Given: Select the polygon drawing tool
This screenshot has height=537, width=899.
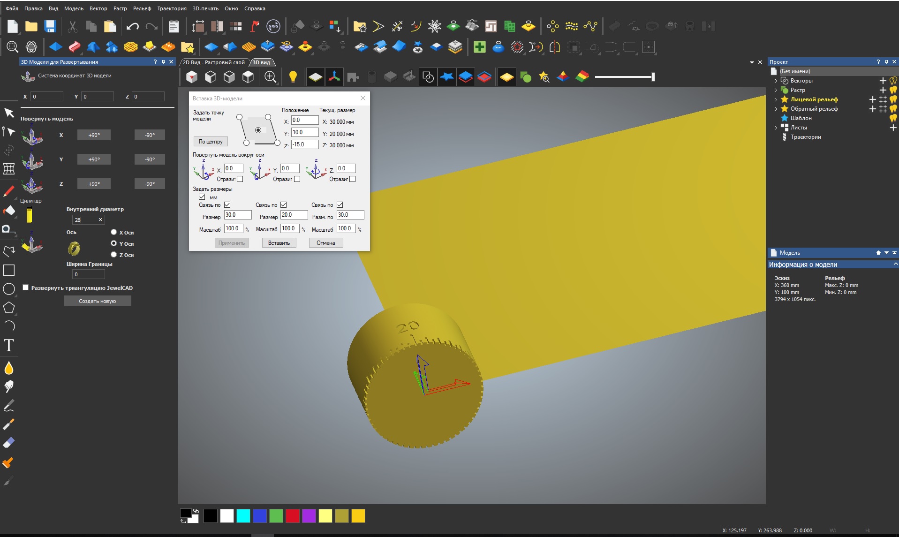Looking at the screenshot, I should click(9, 308).
